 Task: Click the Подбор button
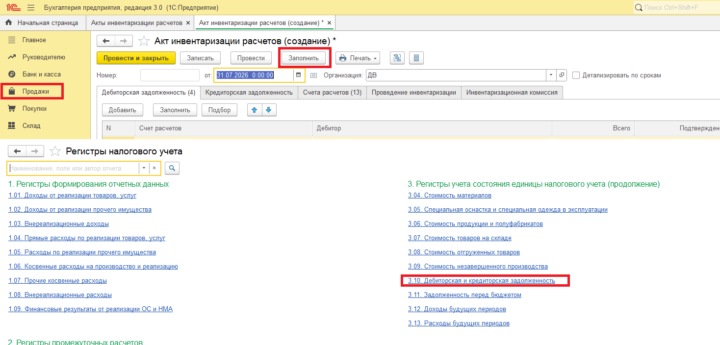coord(219,110)
